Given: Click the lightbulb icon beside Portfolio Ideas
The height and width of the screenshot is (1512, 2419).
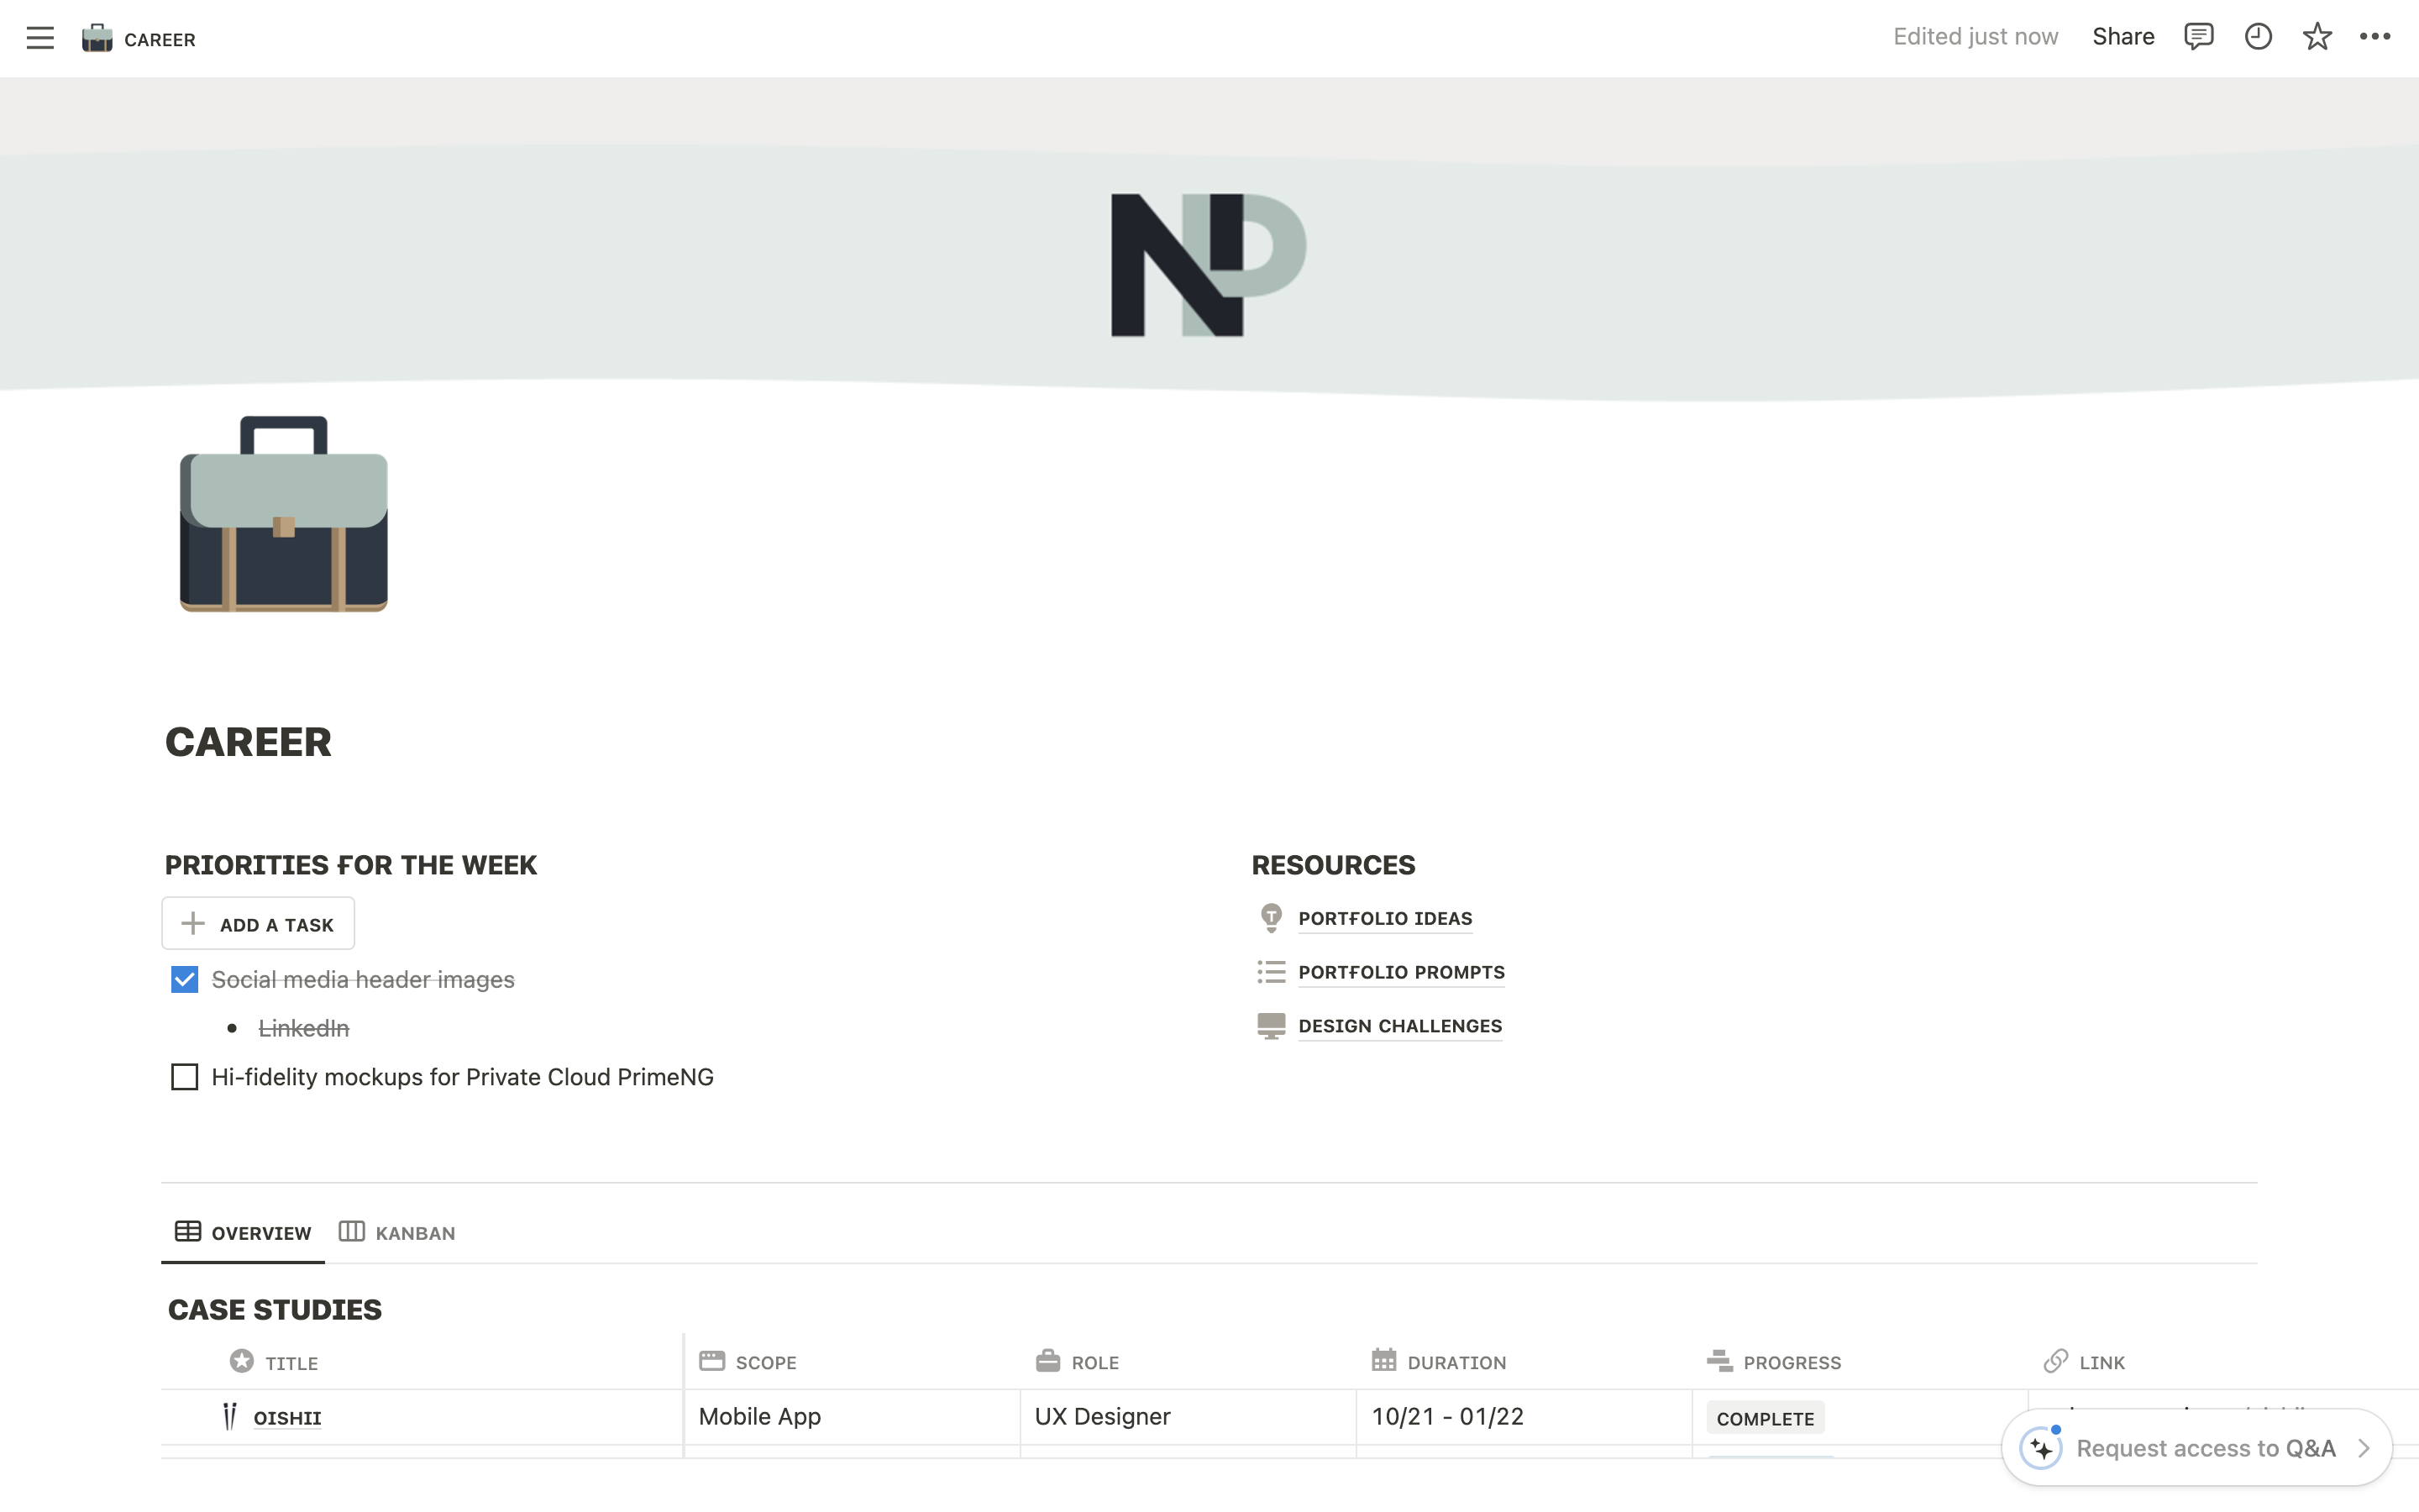Looking at the screenshot, I should click(x=1271, y=917).
